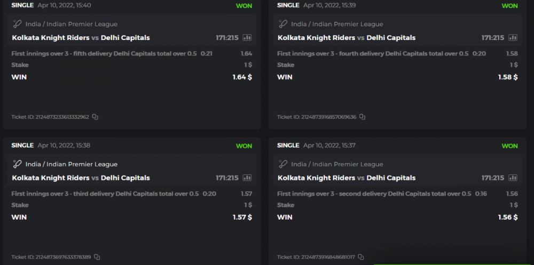Copy ticket ID of the second delivery bet

coord(360,257)
